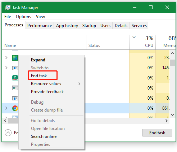Image resolution: width=177 pixels, height=152 pixels.
Task: Click the Fewer details circle arrow icon
Action: tap(8, 133)
